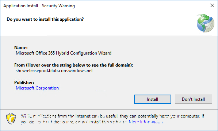Click the globe install icon
The height and width of the screenshot is (131, 218).
pos(205,23)
